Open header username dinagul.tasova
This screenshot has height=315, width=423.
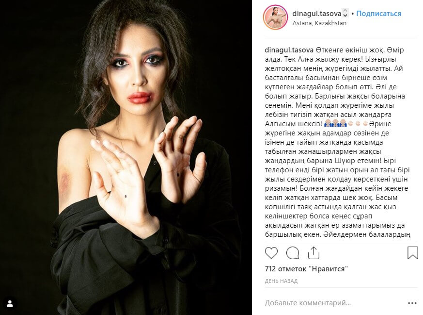[x=317, y=14]
